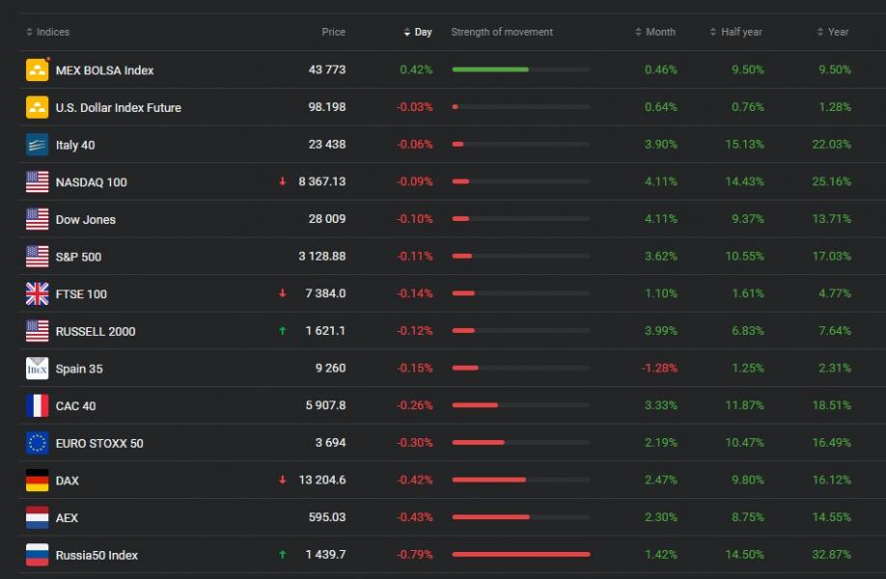Sort table by Indices column
Viewport: 886px width, 579px height.
[x=52, y=32]
